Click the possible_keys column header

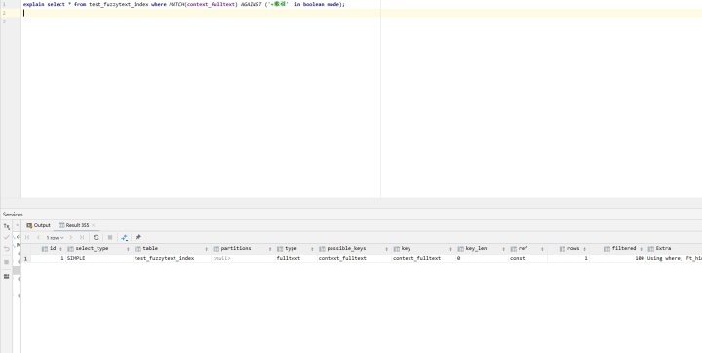point(346,249)
